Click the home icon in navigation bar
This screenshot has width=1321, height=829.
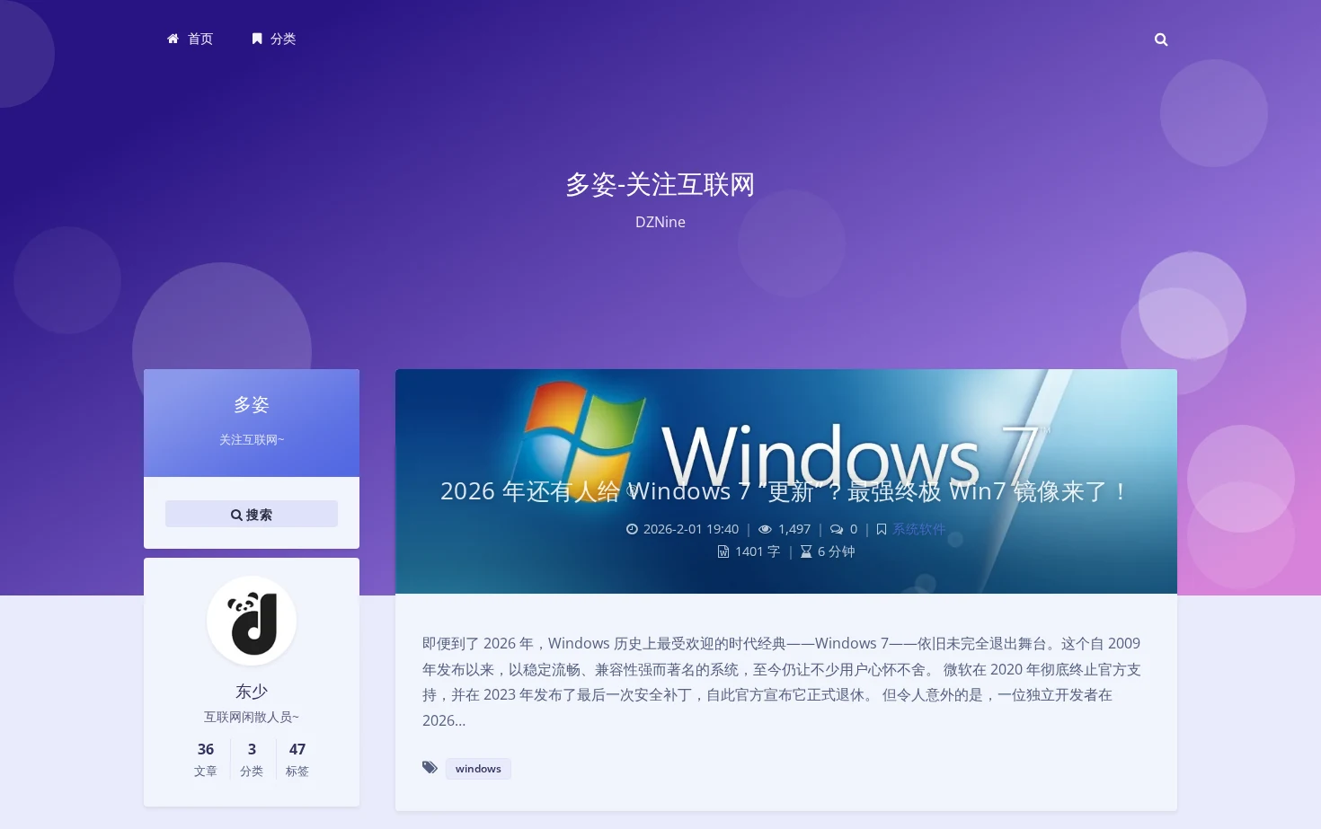tap(173, 39)
